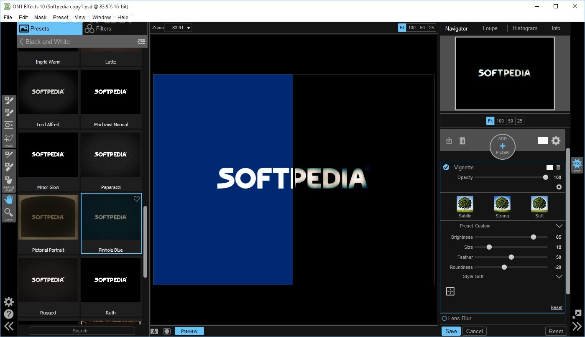Click the preset Search field
The height and width of the screenshot is (337, 585).
(x=82, y=331)
